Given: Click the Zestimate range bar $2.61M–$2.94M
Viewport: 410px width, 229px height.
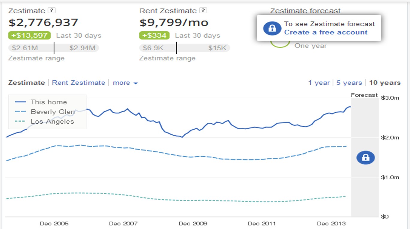Looking at the screenshot, I should click(53, 48).
